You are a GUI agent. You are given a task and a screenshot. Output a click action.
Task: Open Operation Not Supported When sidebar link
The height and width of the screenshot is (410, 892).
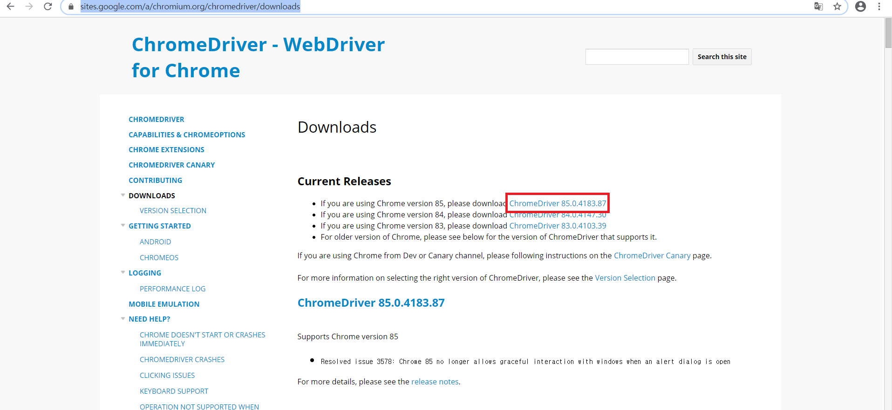click(x=199, y=406)
